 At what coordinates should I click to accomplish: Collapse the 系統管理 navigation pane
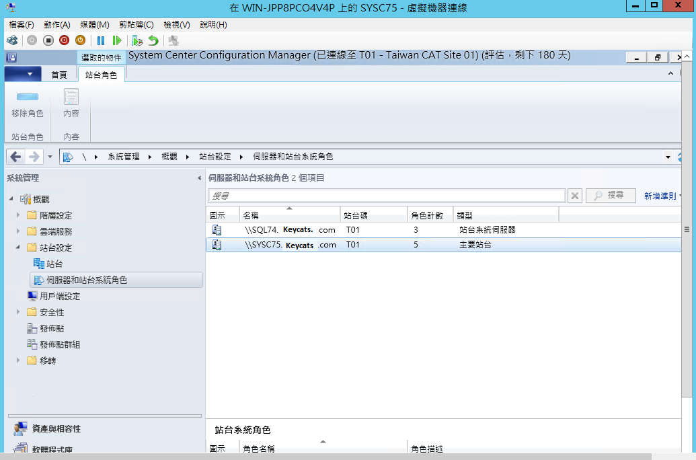pos(199,178)
